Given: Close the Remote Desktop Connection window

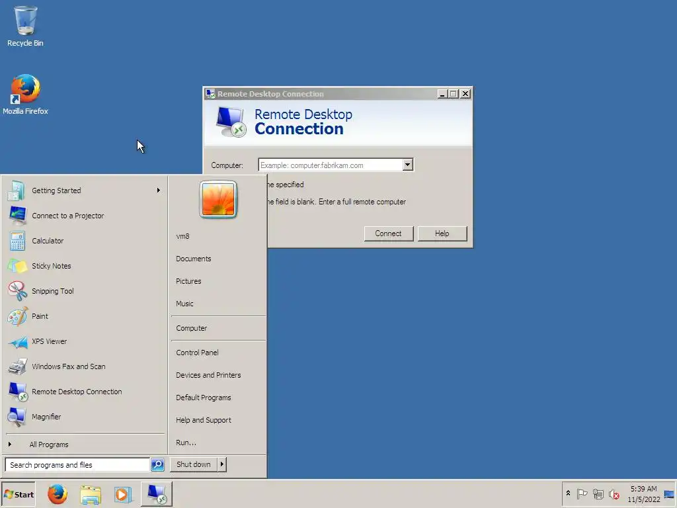Looking at the screenshot, I should tap(465, 94).
